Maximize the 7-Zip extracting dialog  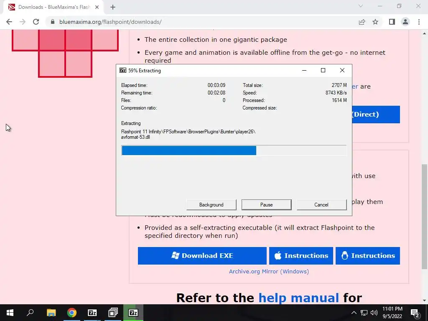point(323,70)
